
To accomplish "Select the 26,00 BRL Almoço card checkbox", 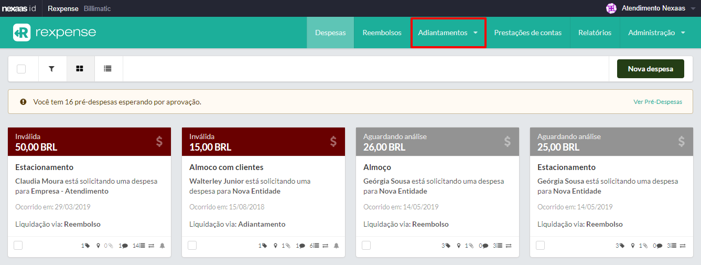I will point(366,245).
